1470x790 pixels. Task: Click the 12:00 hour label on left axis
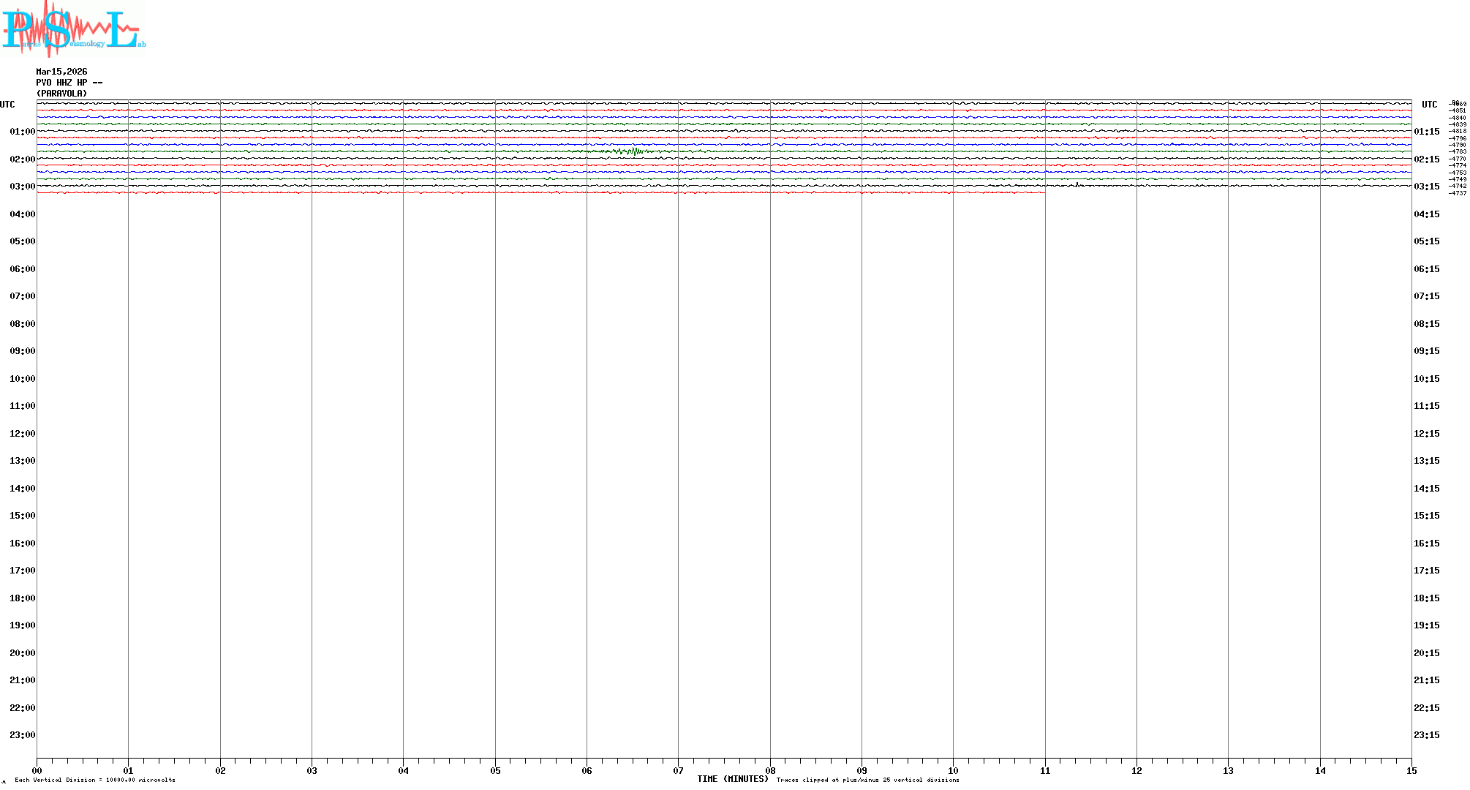[22, 434]
